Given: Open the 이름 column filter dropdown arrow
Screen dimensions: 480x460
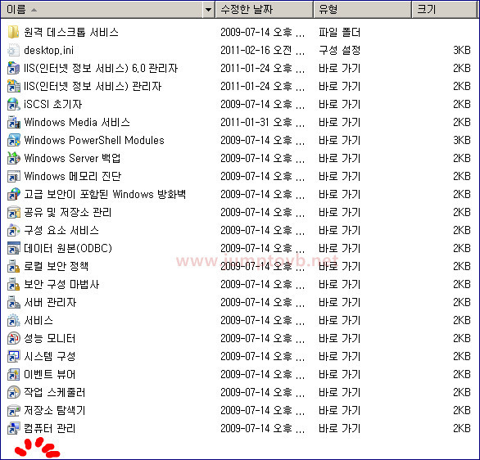Looking at the screenshot, I should [x=209, y=10].
